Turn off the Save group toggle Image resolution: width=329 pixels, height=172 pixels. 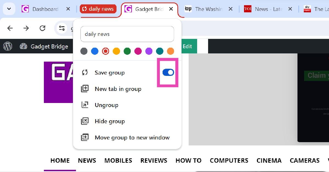pyautogui.click(x=168, y=72)
